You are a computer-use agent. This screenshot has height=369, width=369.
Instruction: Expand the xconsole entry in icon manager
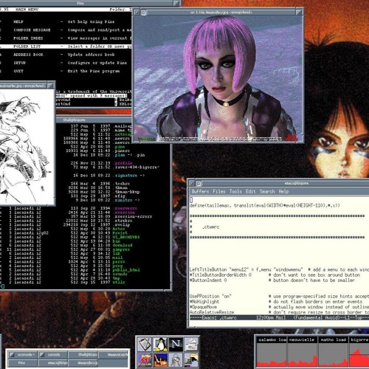tap(22, 355)
